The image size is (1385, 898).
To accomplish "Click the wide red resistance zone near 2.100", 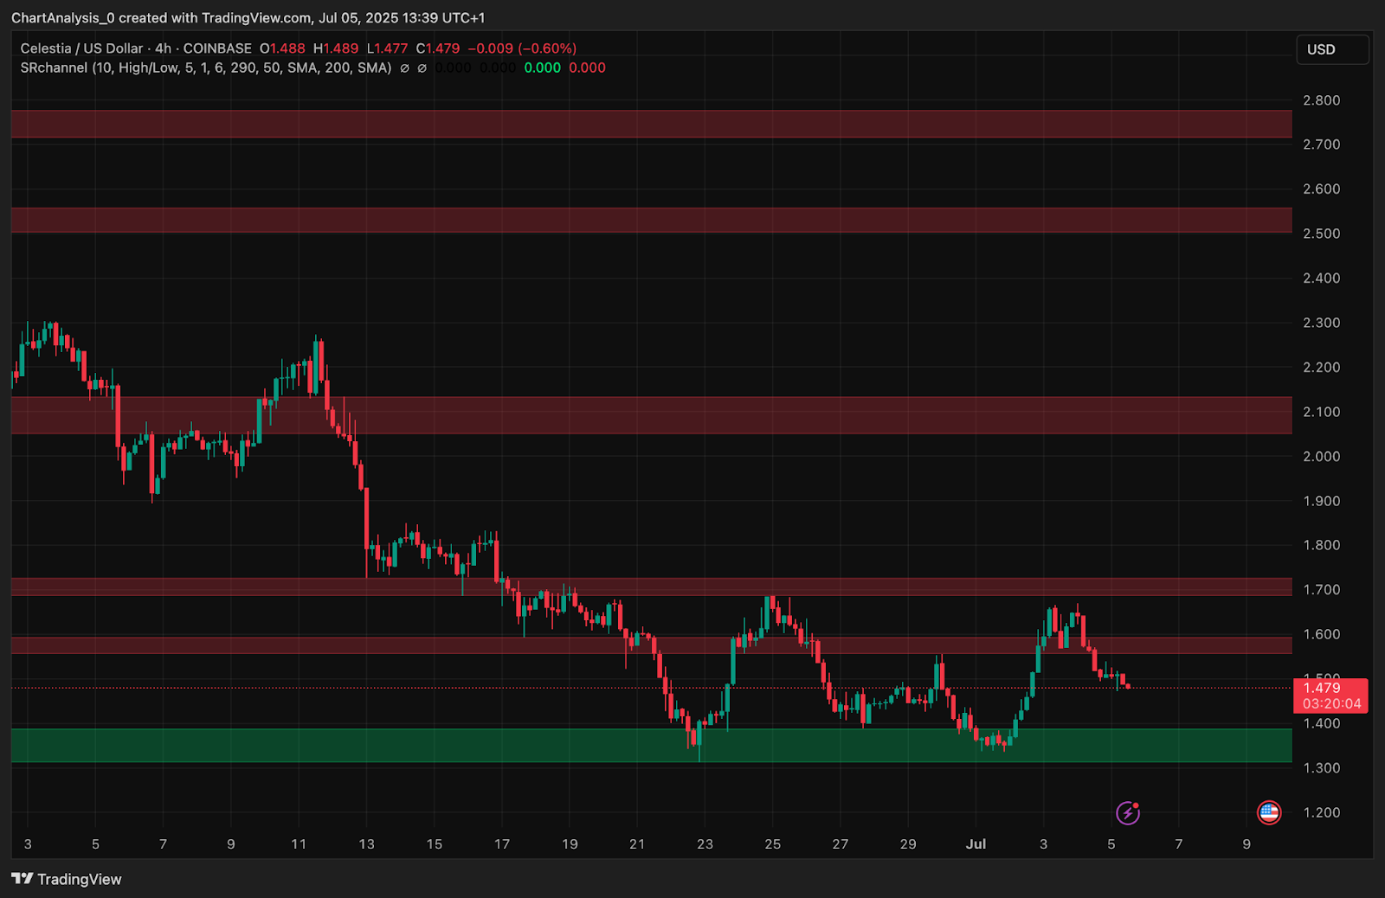I will [x=649, y=414].
